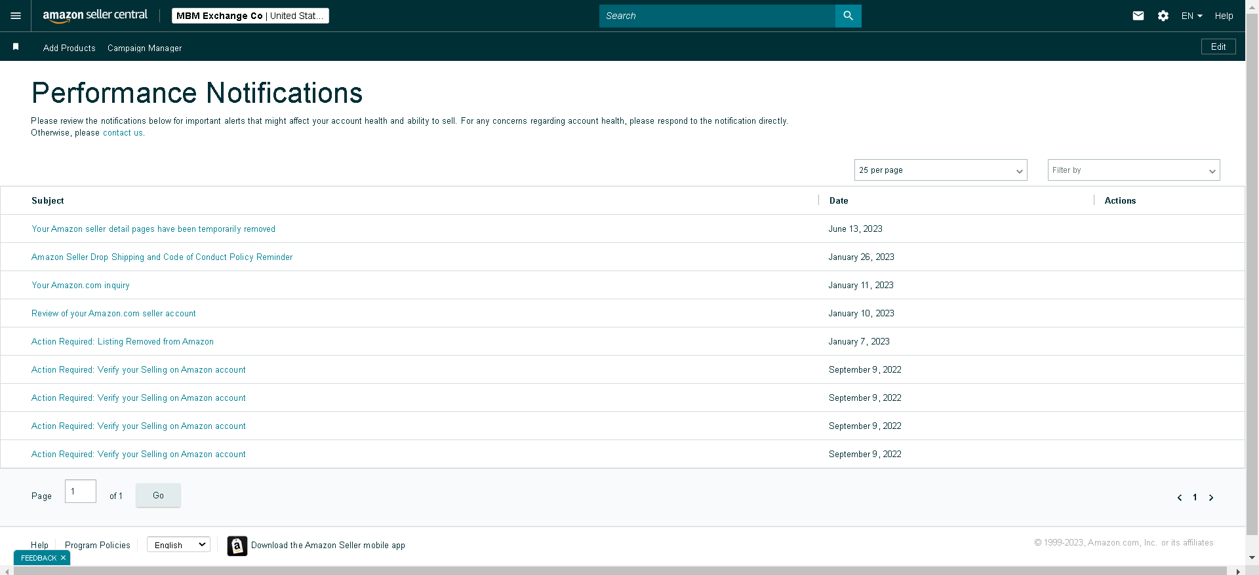The width and height of the screenshot is (1259, 575).
Task: Close the Feedback tab with X
Action: click(x=63, y=558)
